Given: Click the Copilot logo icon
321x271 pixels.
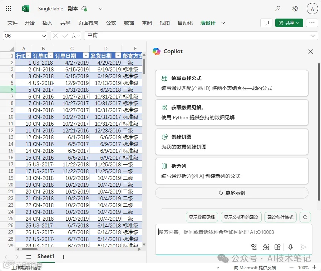Looking at the screenshot, I should click(157, 51).
